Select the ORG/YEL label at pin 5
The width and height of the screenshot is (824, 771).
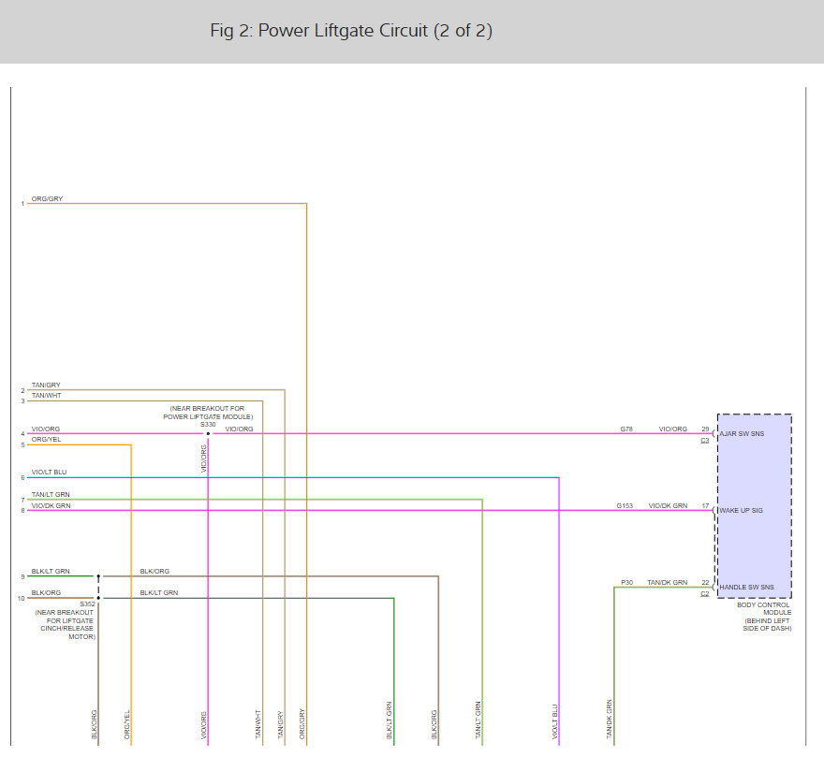click(46, 439)
